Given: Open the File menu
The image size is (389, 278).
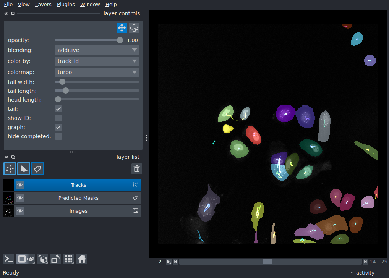Looking at the screenshot, I should pyautogui.click(x=8, y=5).
